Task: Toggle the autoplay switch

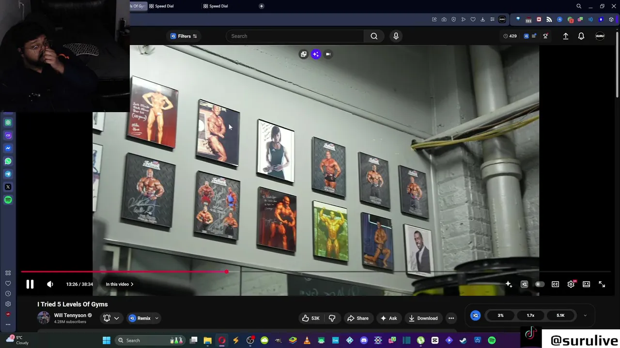Action: 539,284
